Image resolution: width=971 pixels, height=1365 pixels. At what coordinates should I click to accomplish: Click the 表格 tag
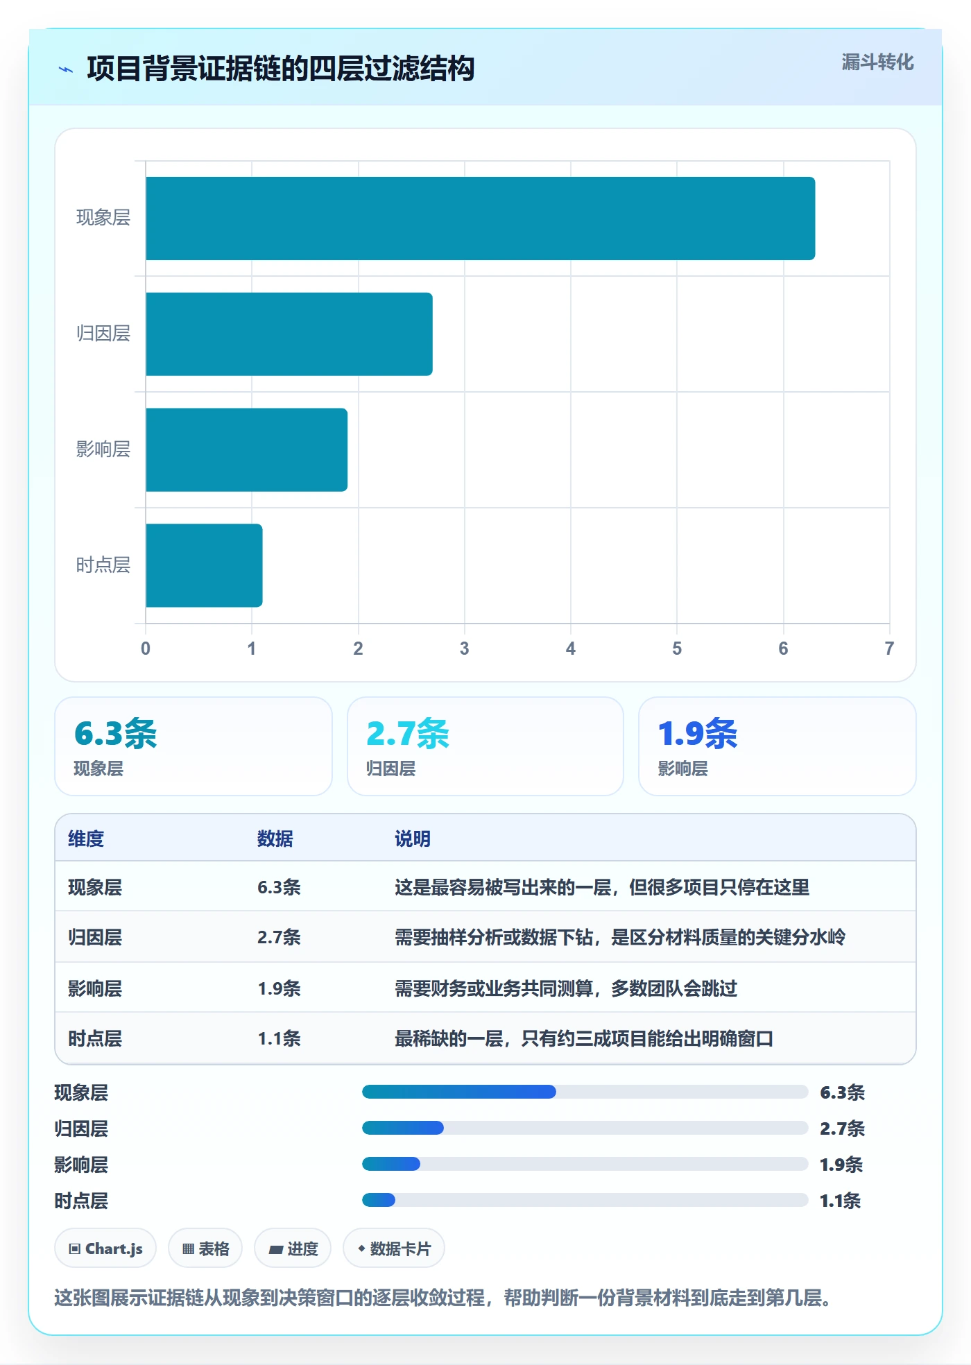pyautogui.click(x=205, y=1248)
